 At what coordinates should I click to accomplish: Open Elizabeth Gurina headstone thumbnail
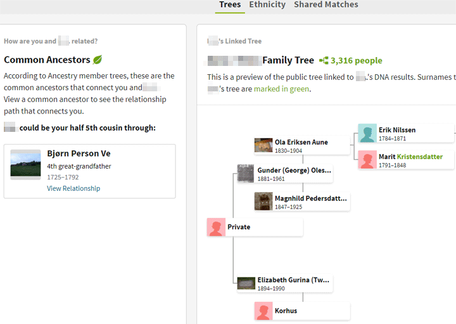[x=246, y=283]
